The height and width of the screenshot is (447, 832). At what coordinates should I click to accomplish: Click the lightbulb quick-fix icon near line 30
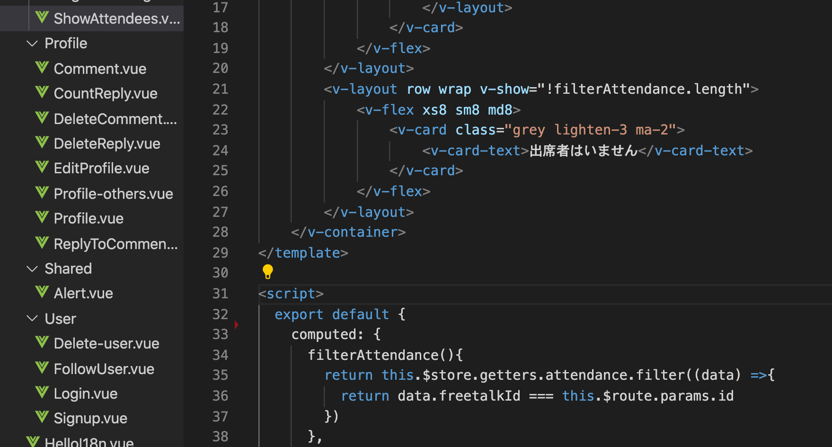(267, 271)
